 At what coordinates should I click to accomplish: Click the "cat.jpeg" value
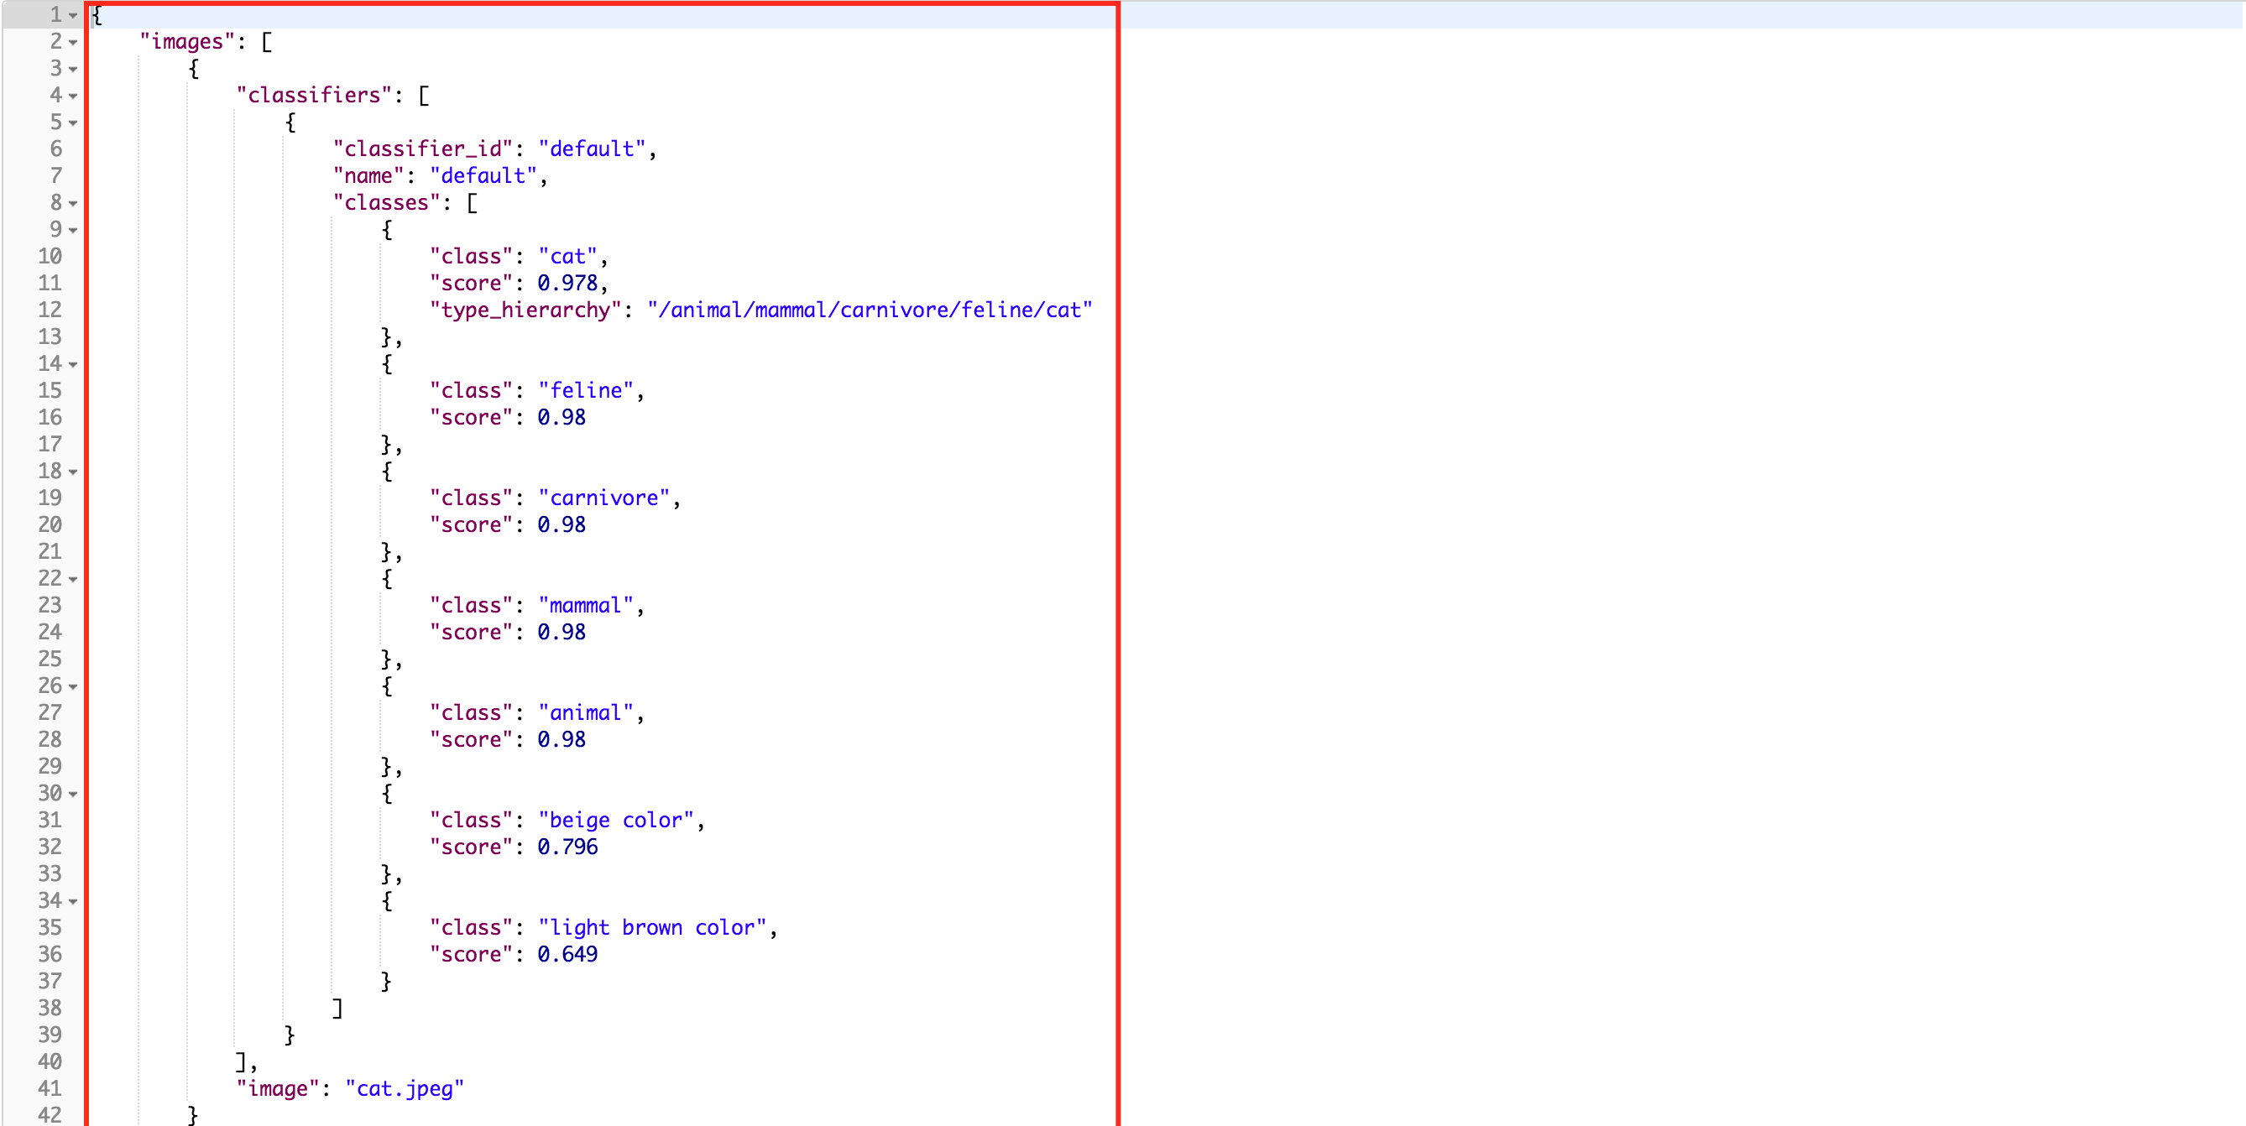(x=405, y=1088)
